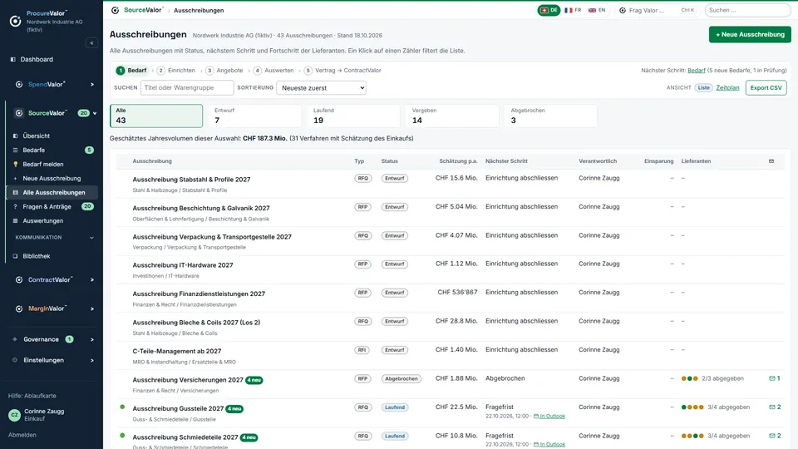
Task: Focus the Titel oder Warengruppe search field
Action: tap(187, 87)
